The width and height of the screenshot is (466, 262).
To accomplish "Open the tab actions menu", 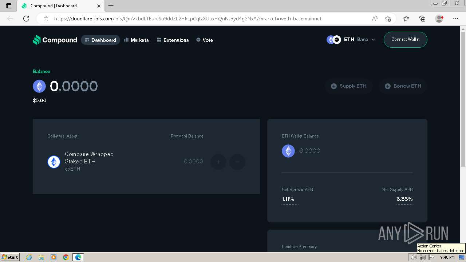I will click(x=9, y=6).
